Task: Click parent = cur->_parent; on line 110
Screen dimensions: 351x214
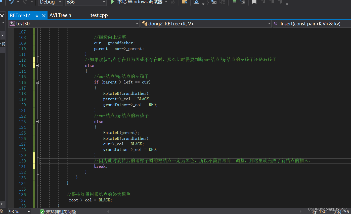Action: [119, 49]
